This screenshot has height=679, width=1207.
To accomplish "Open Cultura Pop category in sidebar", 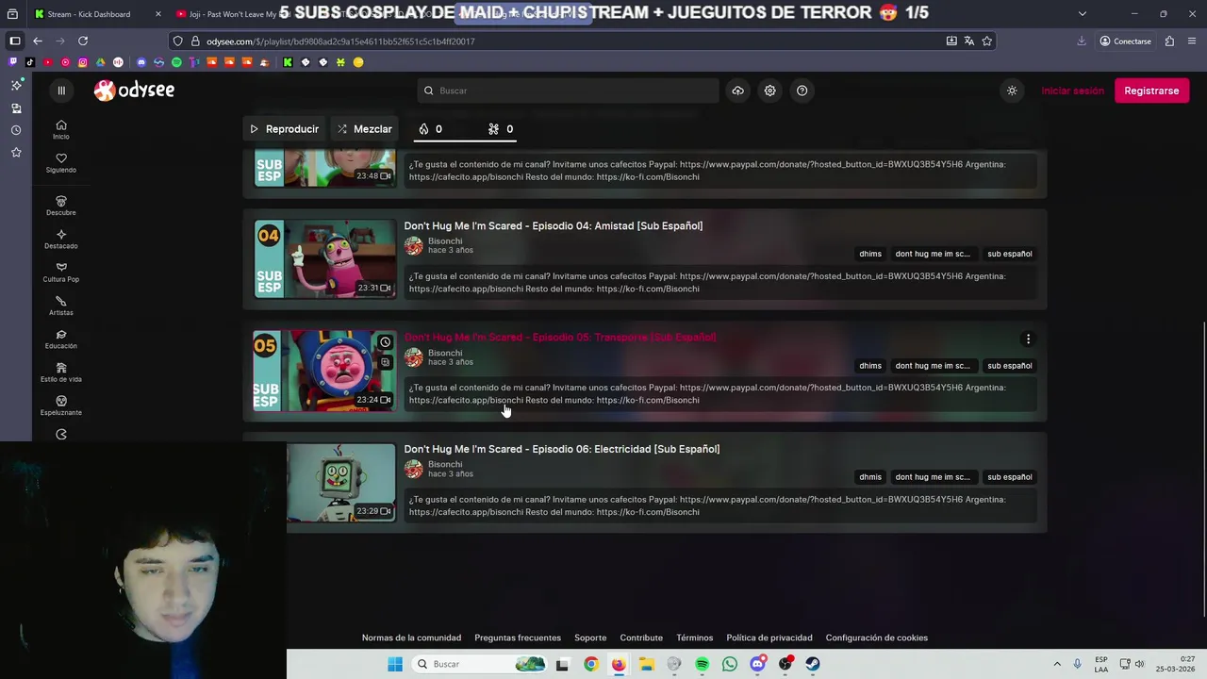I will (61, 273).
